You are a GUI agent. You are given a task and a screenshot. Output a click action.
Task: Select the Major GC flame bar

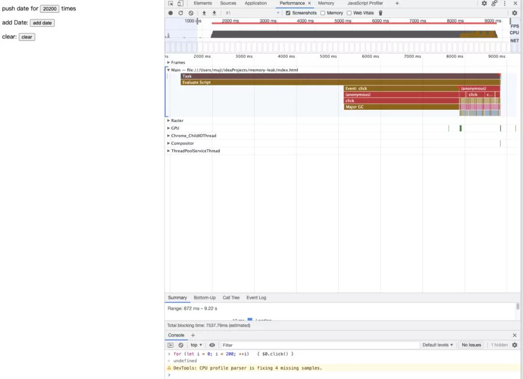click(x=401, y=107)
